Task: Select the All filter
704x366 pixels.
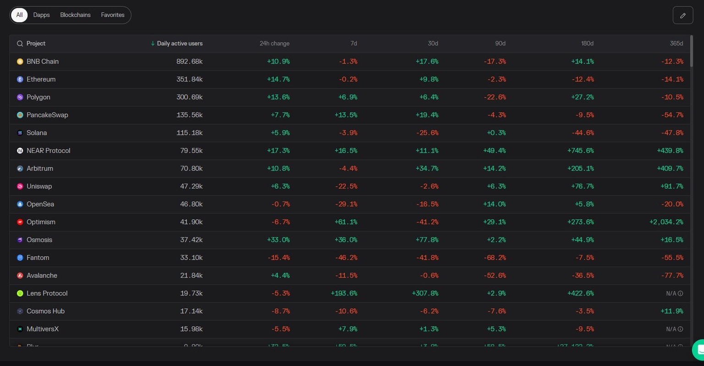Action: pyautogui.click(x=19, y=15)
